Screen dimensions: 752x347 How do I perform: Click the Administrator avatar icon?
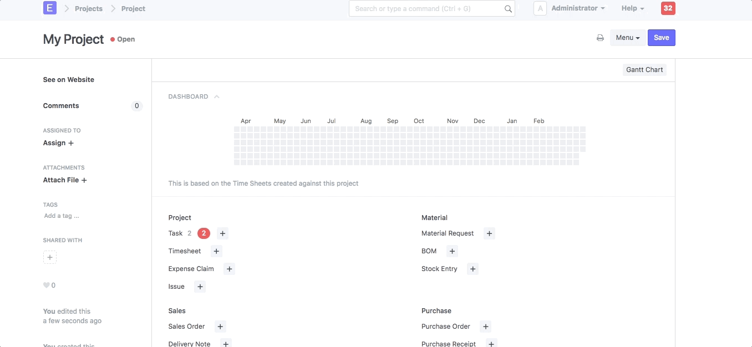(540, 8)
